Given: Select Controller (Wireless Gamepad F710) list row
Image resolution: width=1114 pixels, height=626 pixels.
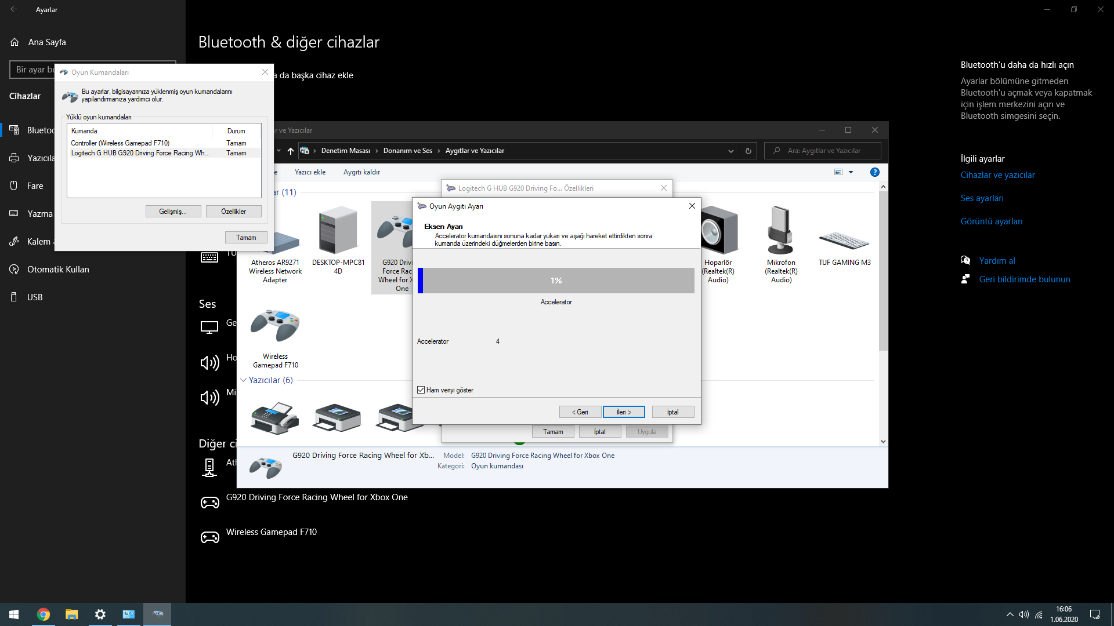Looking at the screenshot, I should tap(164, 143).
